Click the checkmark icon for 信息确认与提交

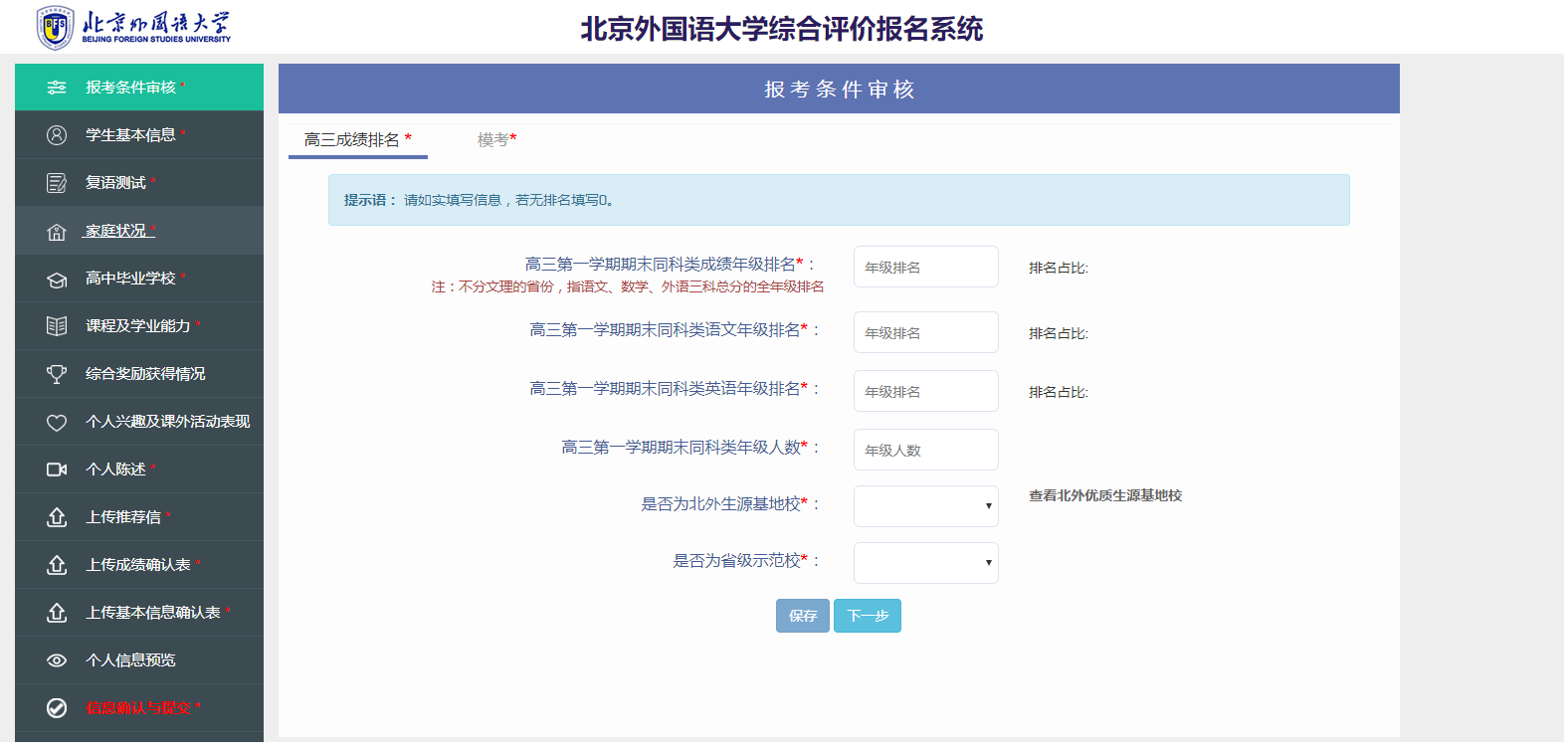click(x=57, y=708)
